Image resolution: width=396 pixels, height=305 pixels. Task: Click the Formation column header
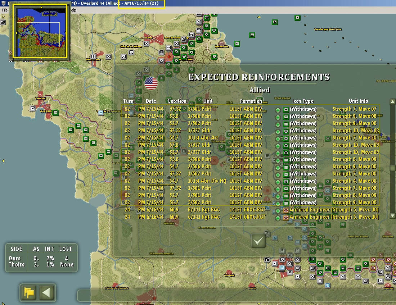pyautogui.click(x=251, y=101)
